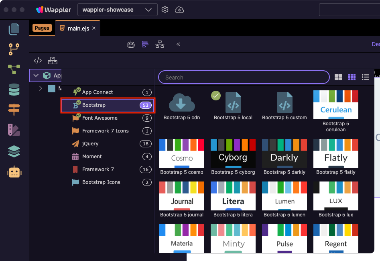Switch to small grid view
This screenshot has width=380, height=261.
(x=352, y=77)
